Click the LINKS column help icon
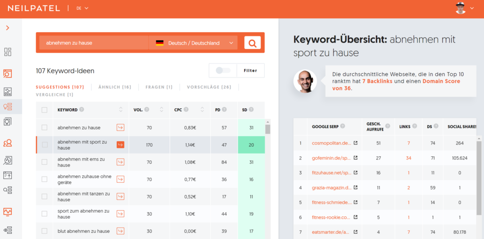Image resolution: width=484 pixels, height=239 pixels. [415, 126]
